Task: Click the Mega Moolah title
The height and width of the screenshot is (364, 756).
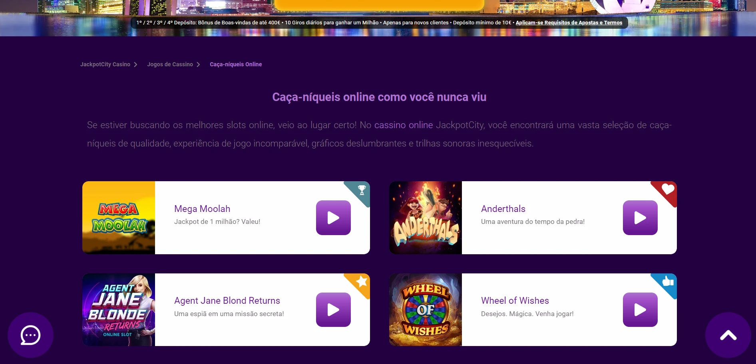Action: 202,209
